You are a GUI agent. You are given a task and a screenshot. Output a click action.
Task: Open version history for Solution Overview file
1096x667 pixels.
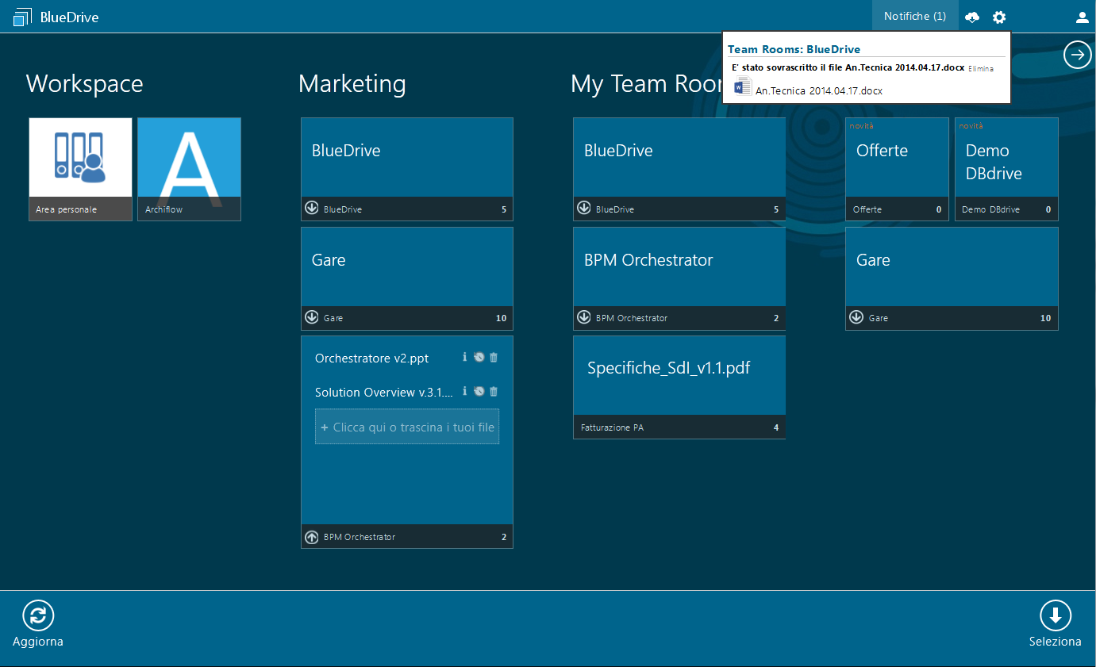point(479,391)
